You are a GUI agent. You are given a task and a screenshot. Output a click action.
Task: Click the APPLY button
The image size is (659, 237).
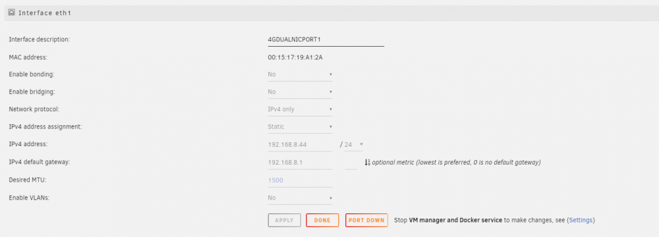coord(284,220)
